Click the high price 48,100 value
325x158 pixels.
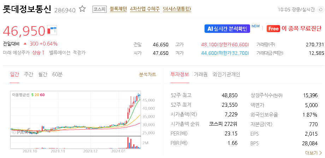point(209,45)
